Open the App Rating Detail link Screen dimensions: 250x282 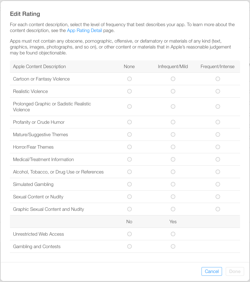click(85, 30)
